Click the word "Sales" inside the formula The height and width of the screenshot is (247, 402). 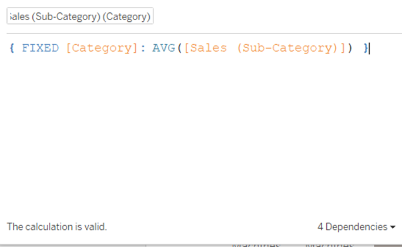tap(210, 48)
